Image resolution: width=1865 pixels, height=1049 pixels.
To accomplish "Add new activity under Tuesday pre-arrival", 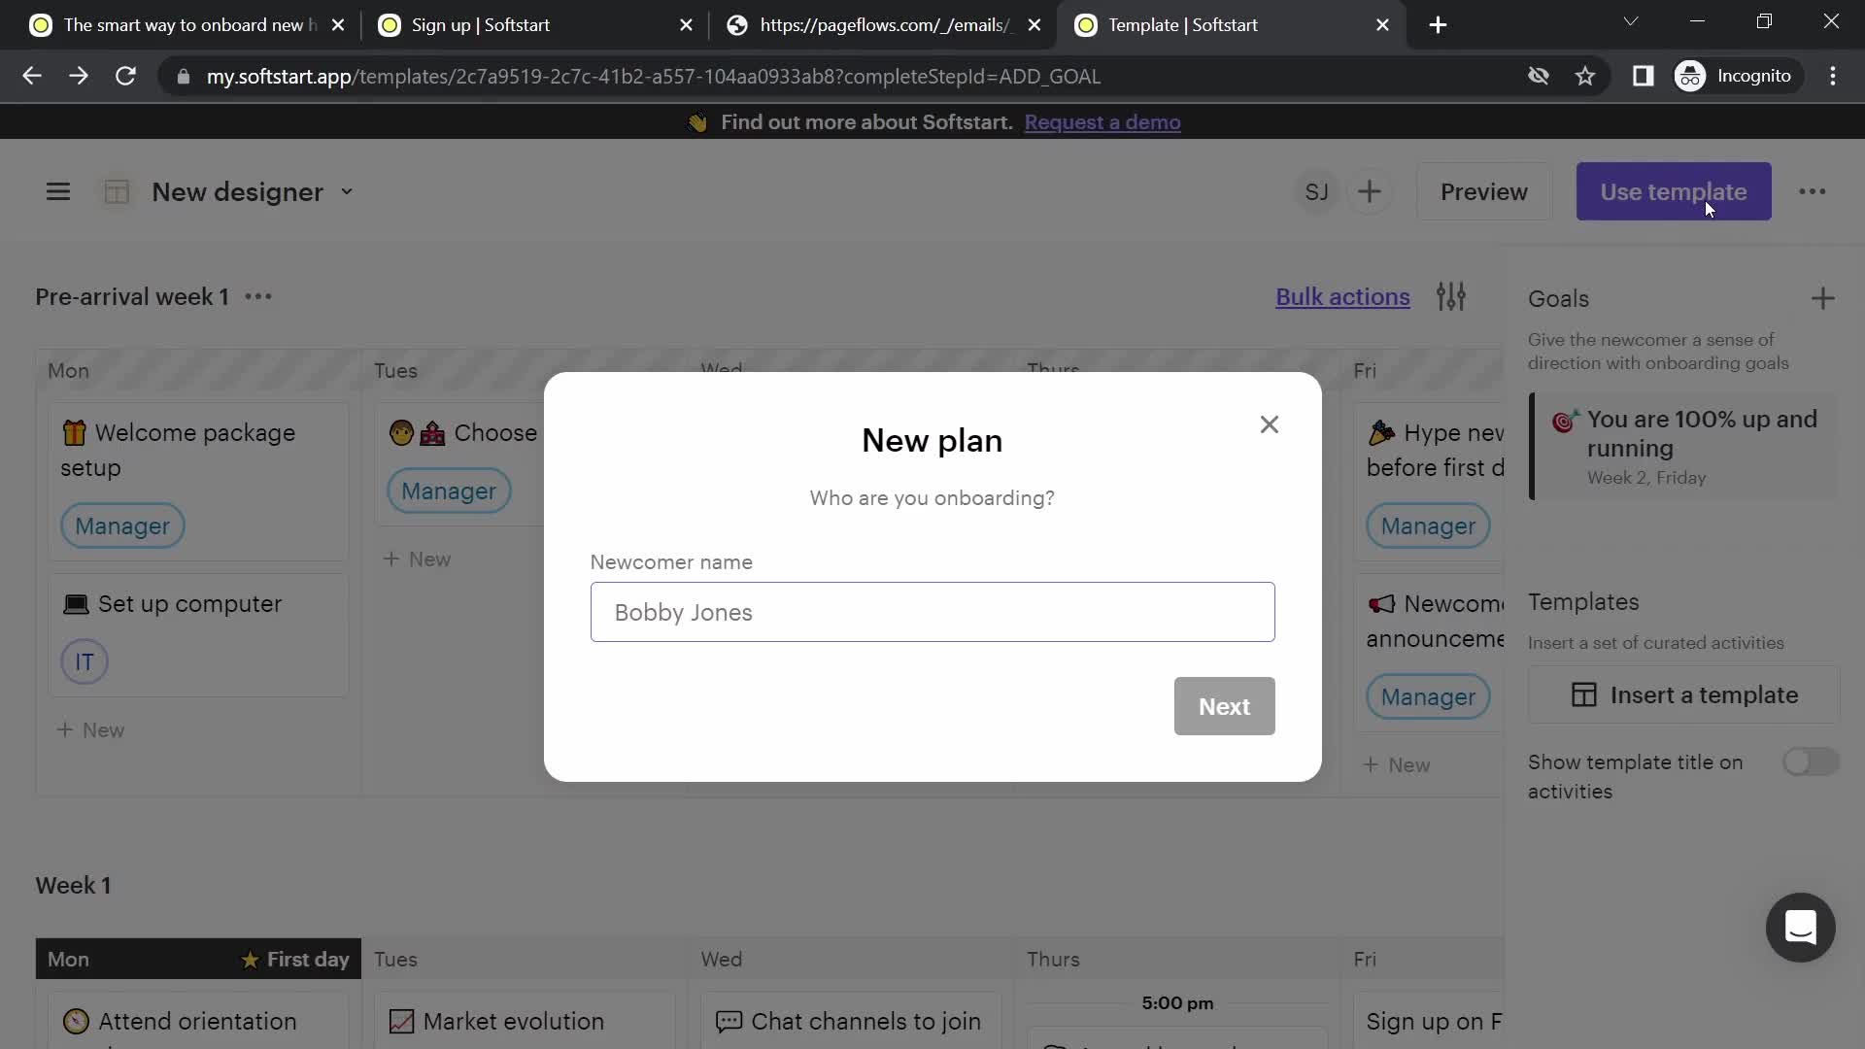I will [417, 559].
